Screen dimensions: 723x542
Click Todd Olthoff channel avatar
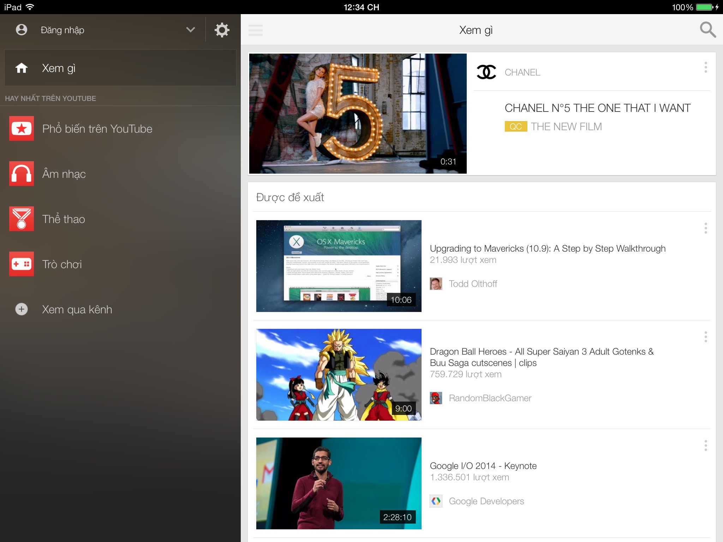tap(436, 284)
